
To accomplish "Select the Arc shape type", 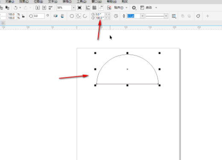I will (85, 16).
